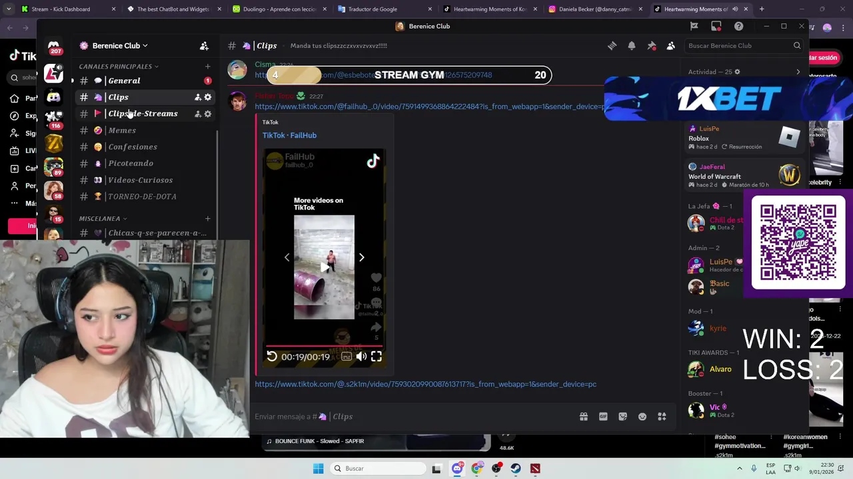Click the embedded video progress bar

click(324, 346)
